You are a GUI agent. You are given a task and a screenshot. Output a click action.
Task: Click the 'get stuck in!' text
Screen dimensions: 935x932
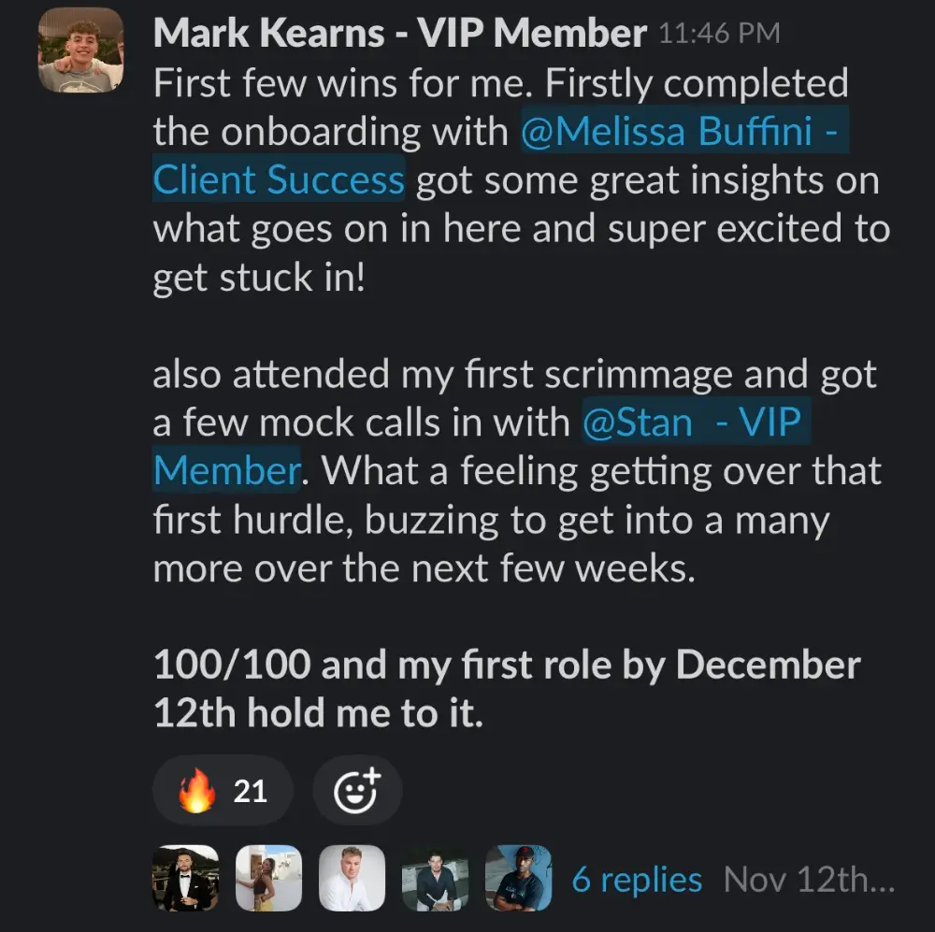258,278
